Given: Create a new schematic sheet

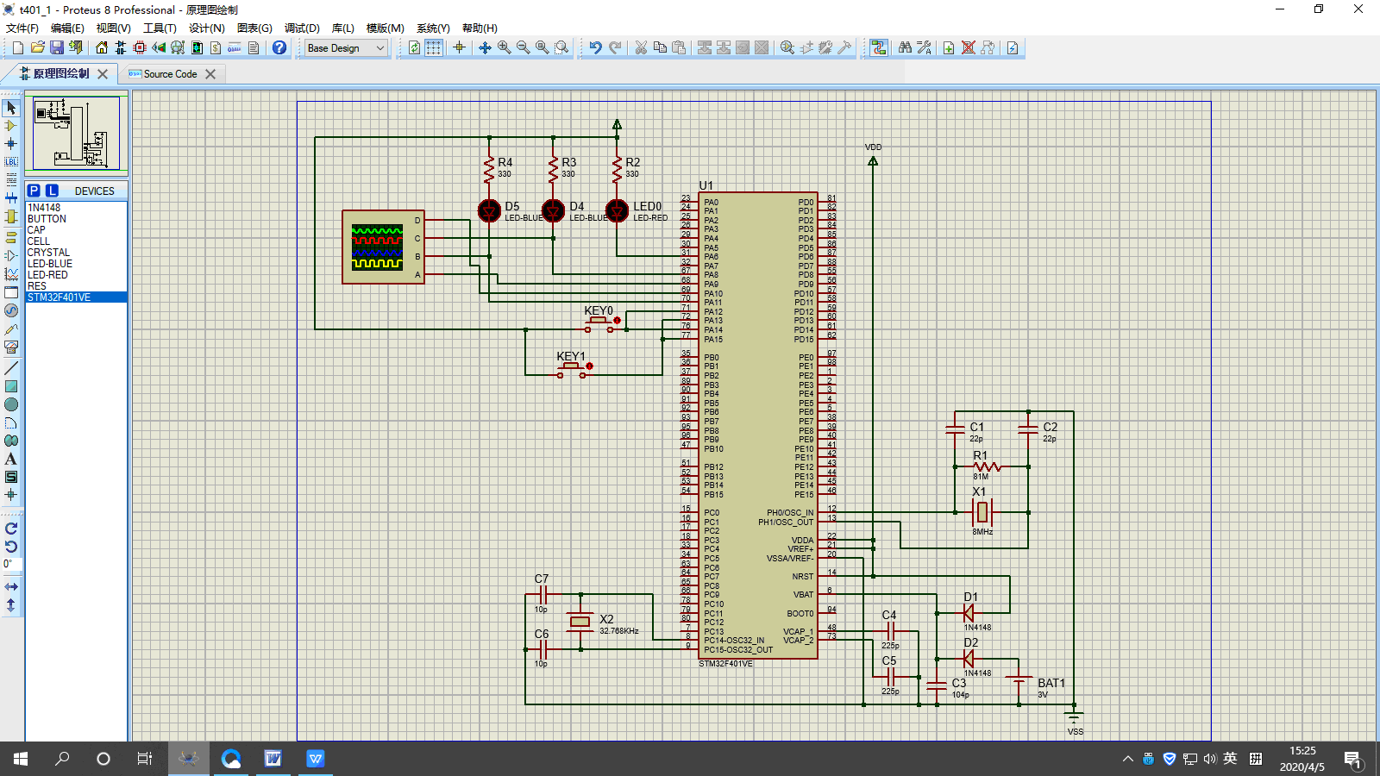Looking at the screenshot, I should coord(949,47).
